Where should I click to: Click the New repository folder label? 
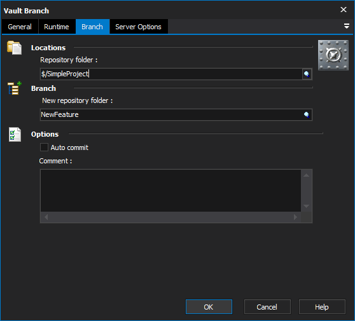tap(78, 100)
